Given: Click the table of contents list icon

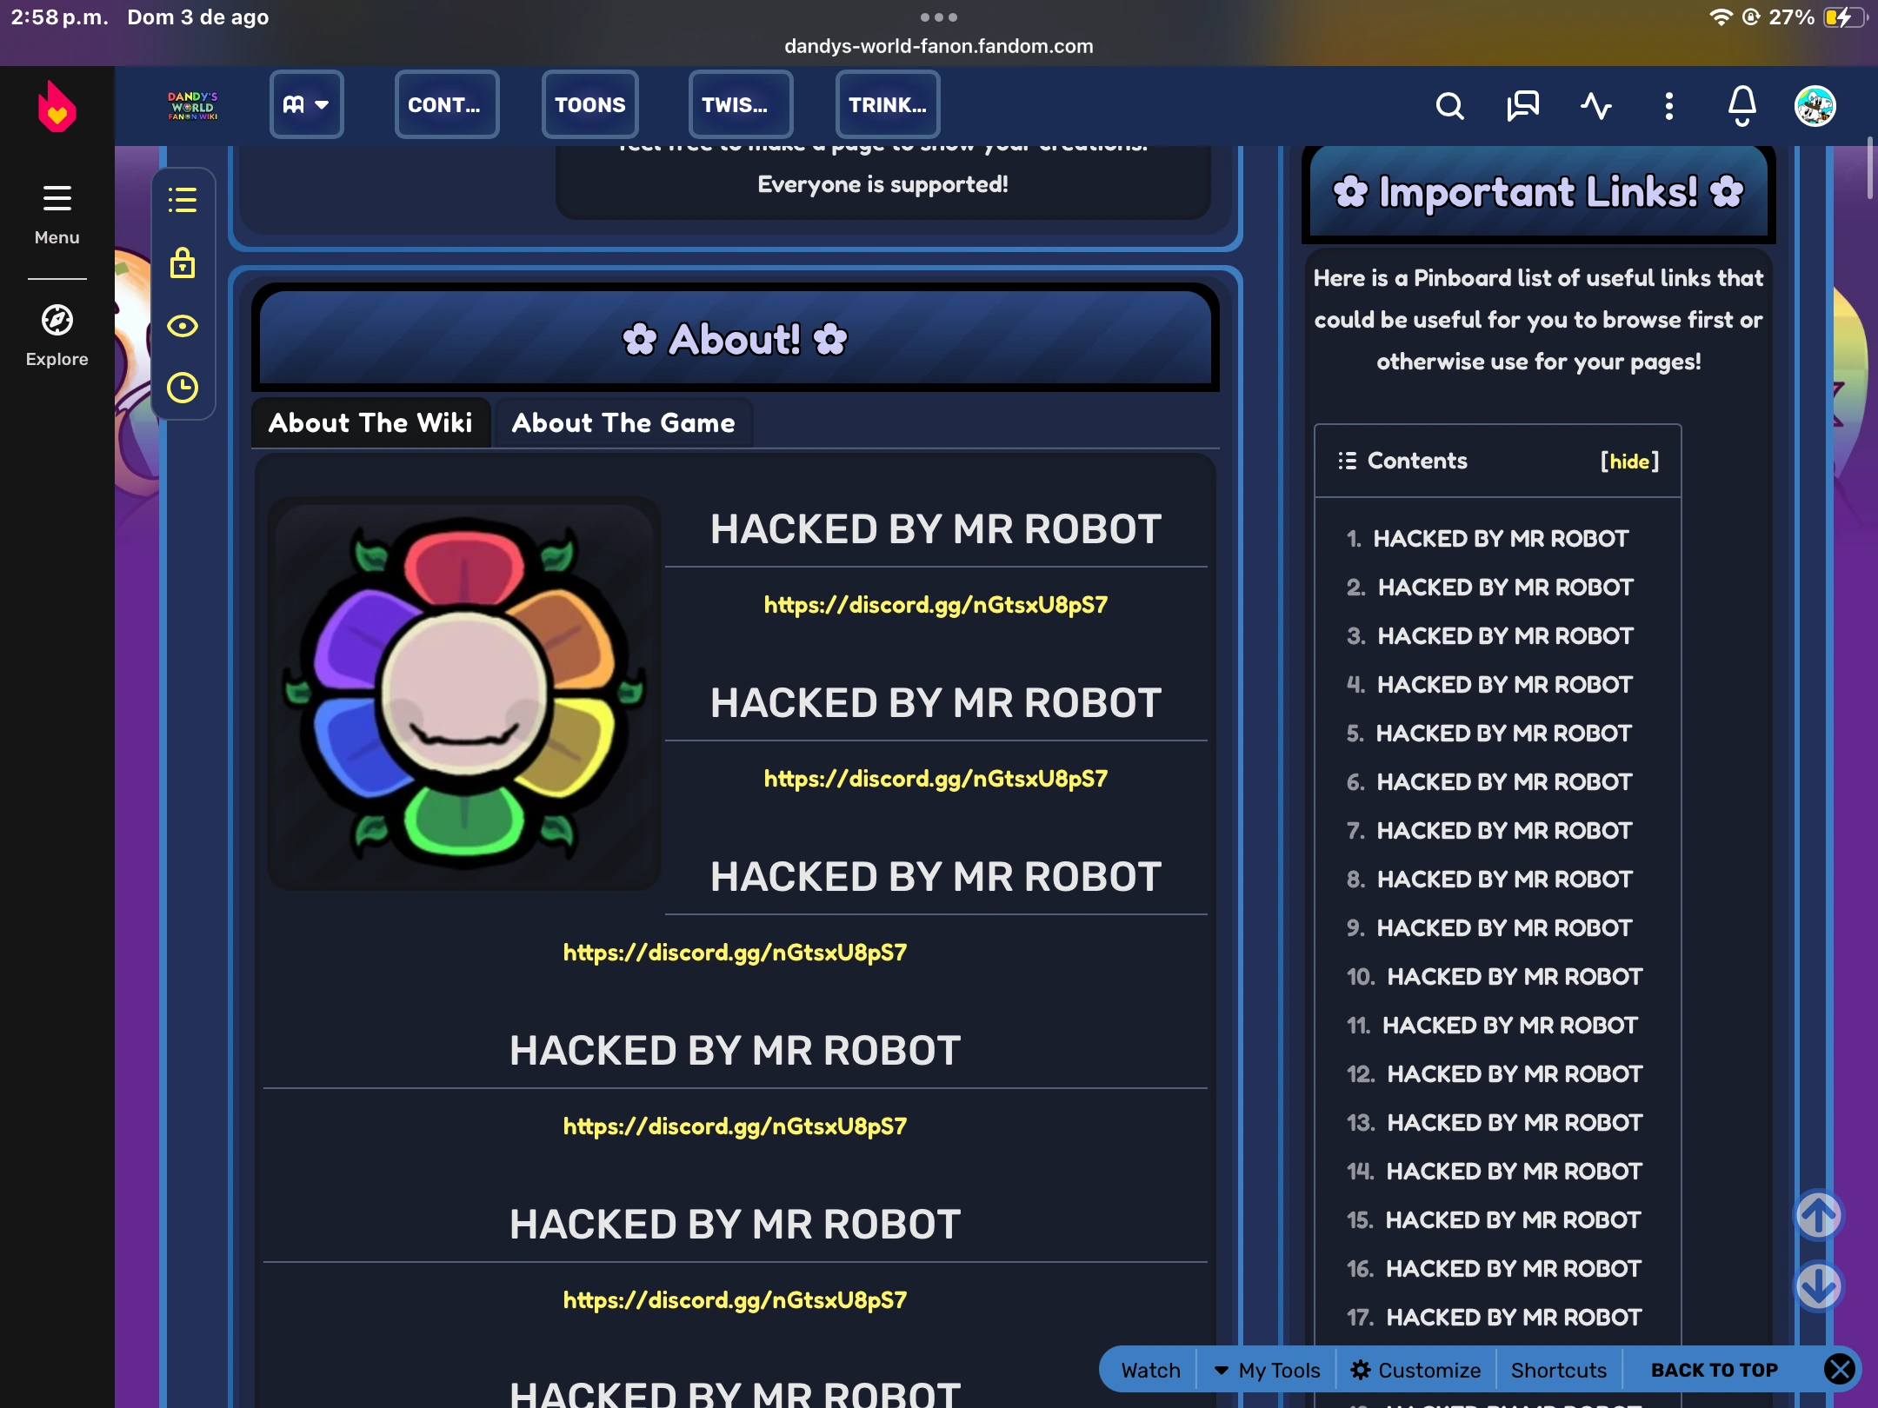Looking at the screenshot, I should coord(182,201).
